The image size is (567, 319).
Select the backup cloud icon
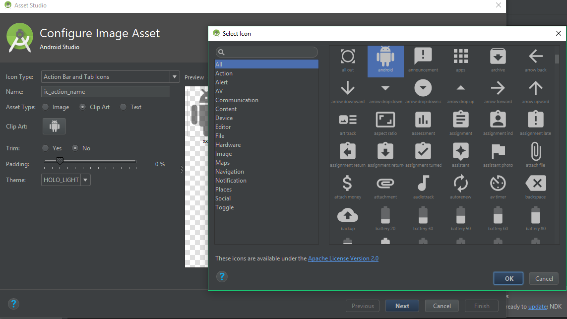coord(348,220)
